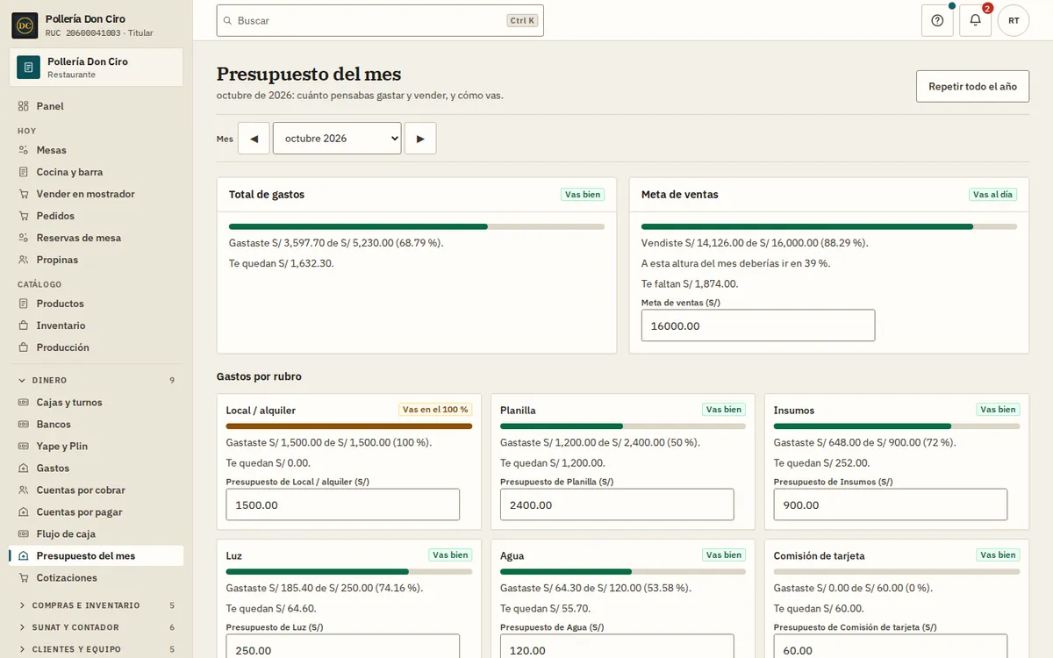Click the Reservas de mesa icon
This screenshot has width=1053, height=658.
tap(24, 238)
